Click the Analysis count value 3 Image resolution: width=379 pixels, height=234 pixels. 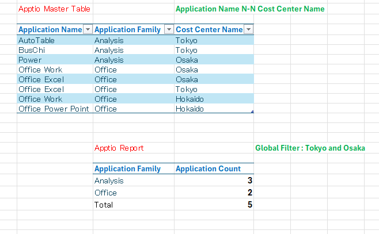250,181
